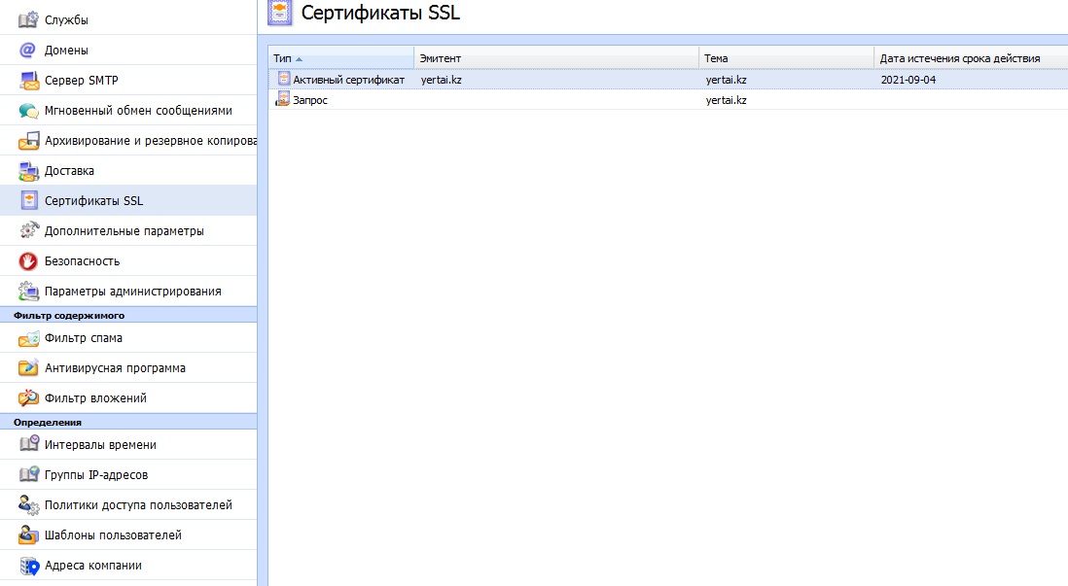Viewport: 1068px width, 586px height.
Task: Open Интервалы времени under Определения
Action: (x=100, y=445)
